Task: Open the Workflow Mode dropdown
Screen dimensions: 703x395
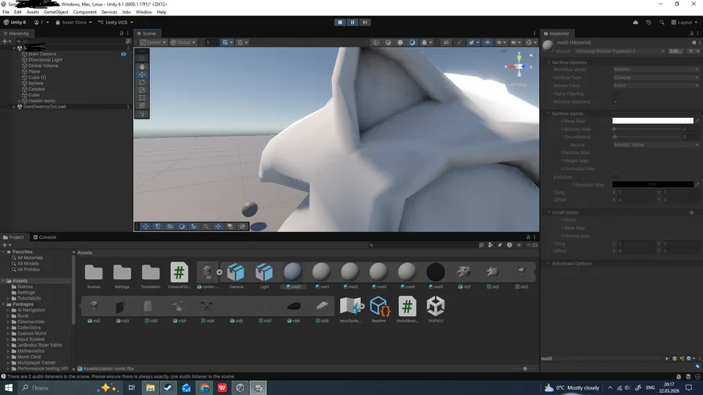Action: (655, 69)
